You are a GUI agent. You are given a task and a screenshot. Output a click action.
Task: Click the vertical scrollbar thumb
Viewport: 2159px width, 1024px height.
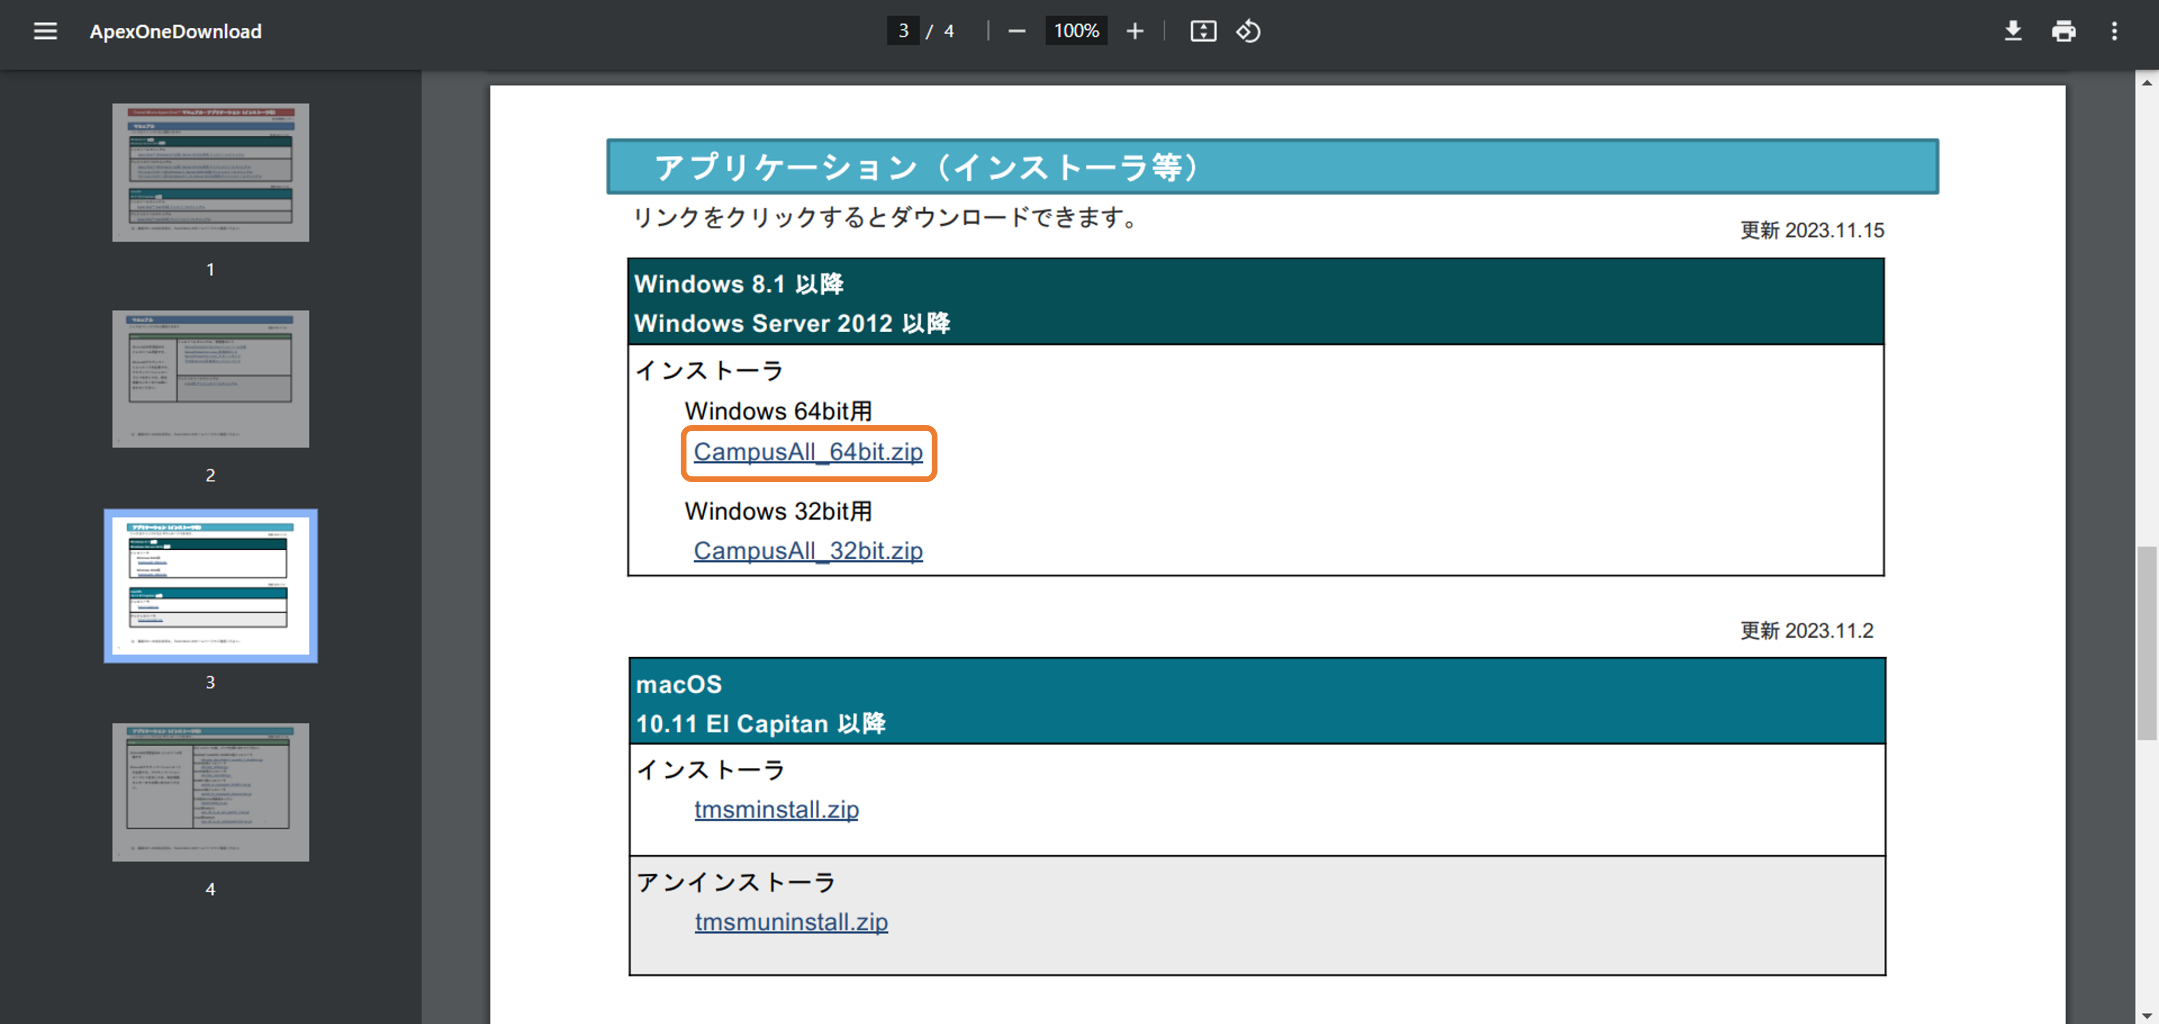click(2145, 642)
